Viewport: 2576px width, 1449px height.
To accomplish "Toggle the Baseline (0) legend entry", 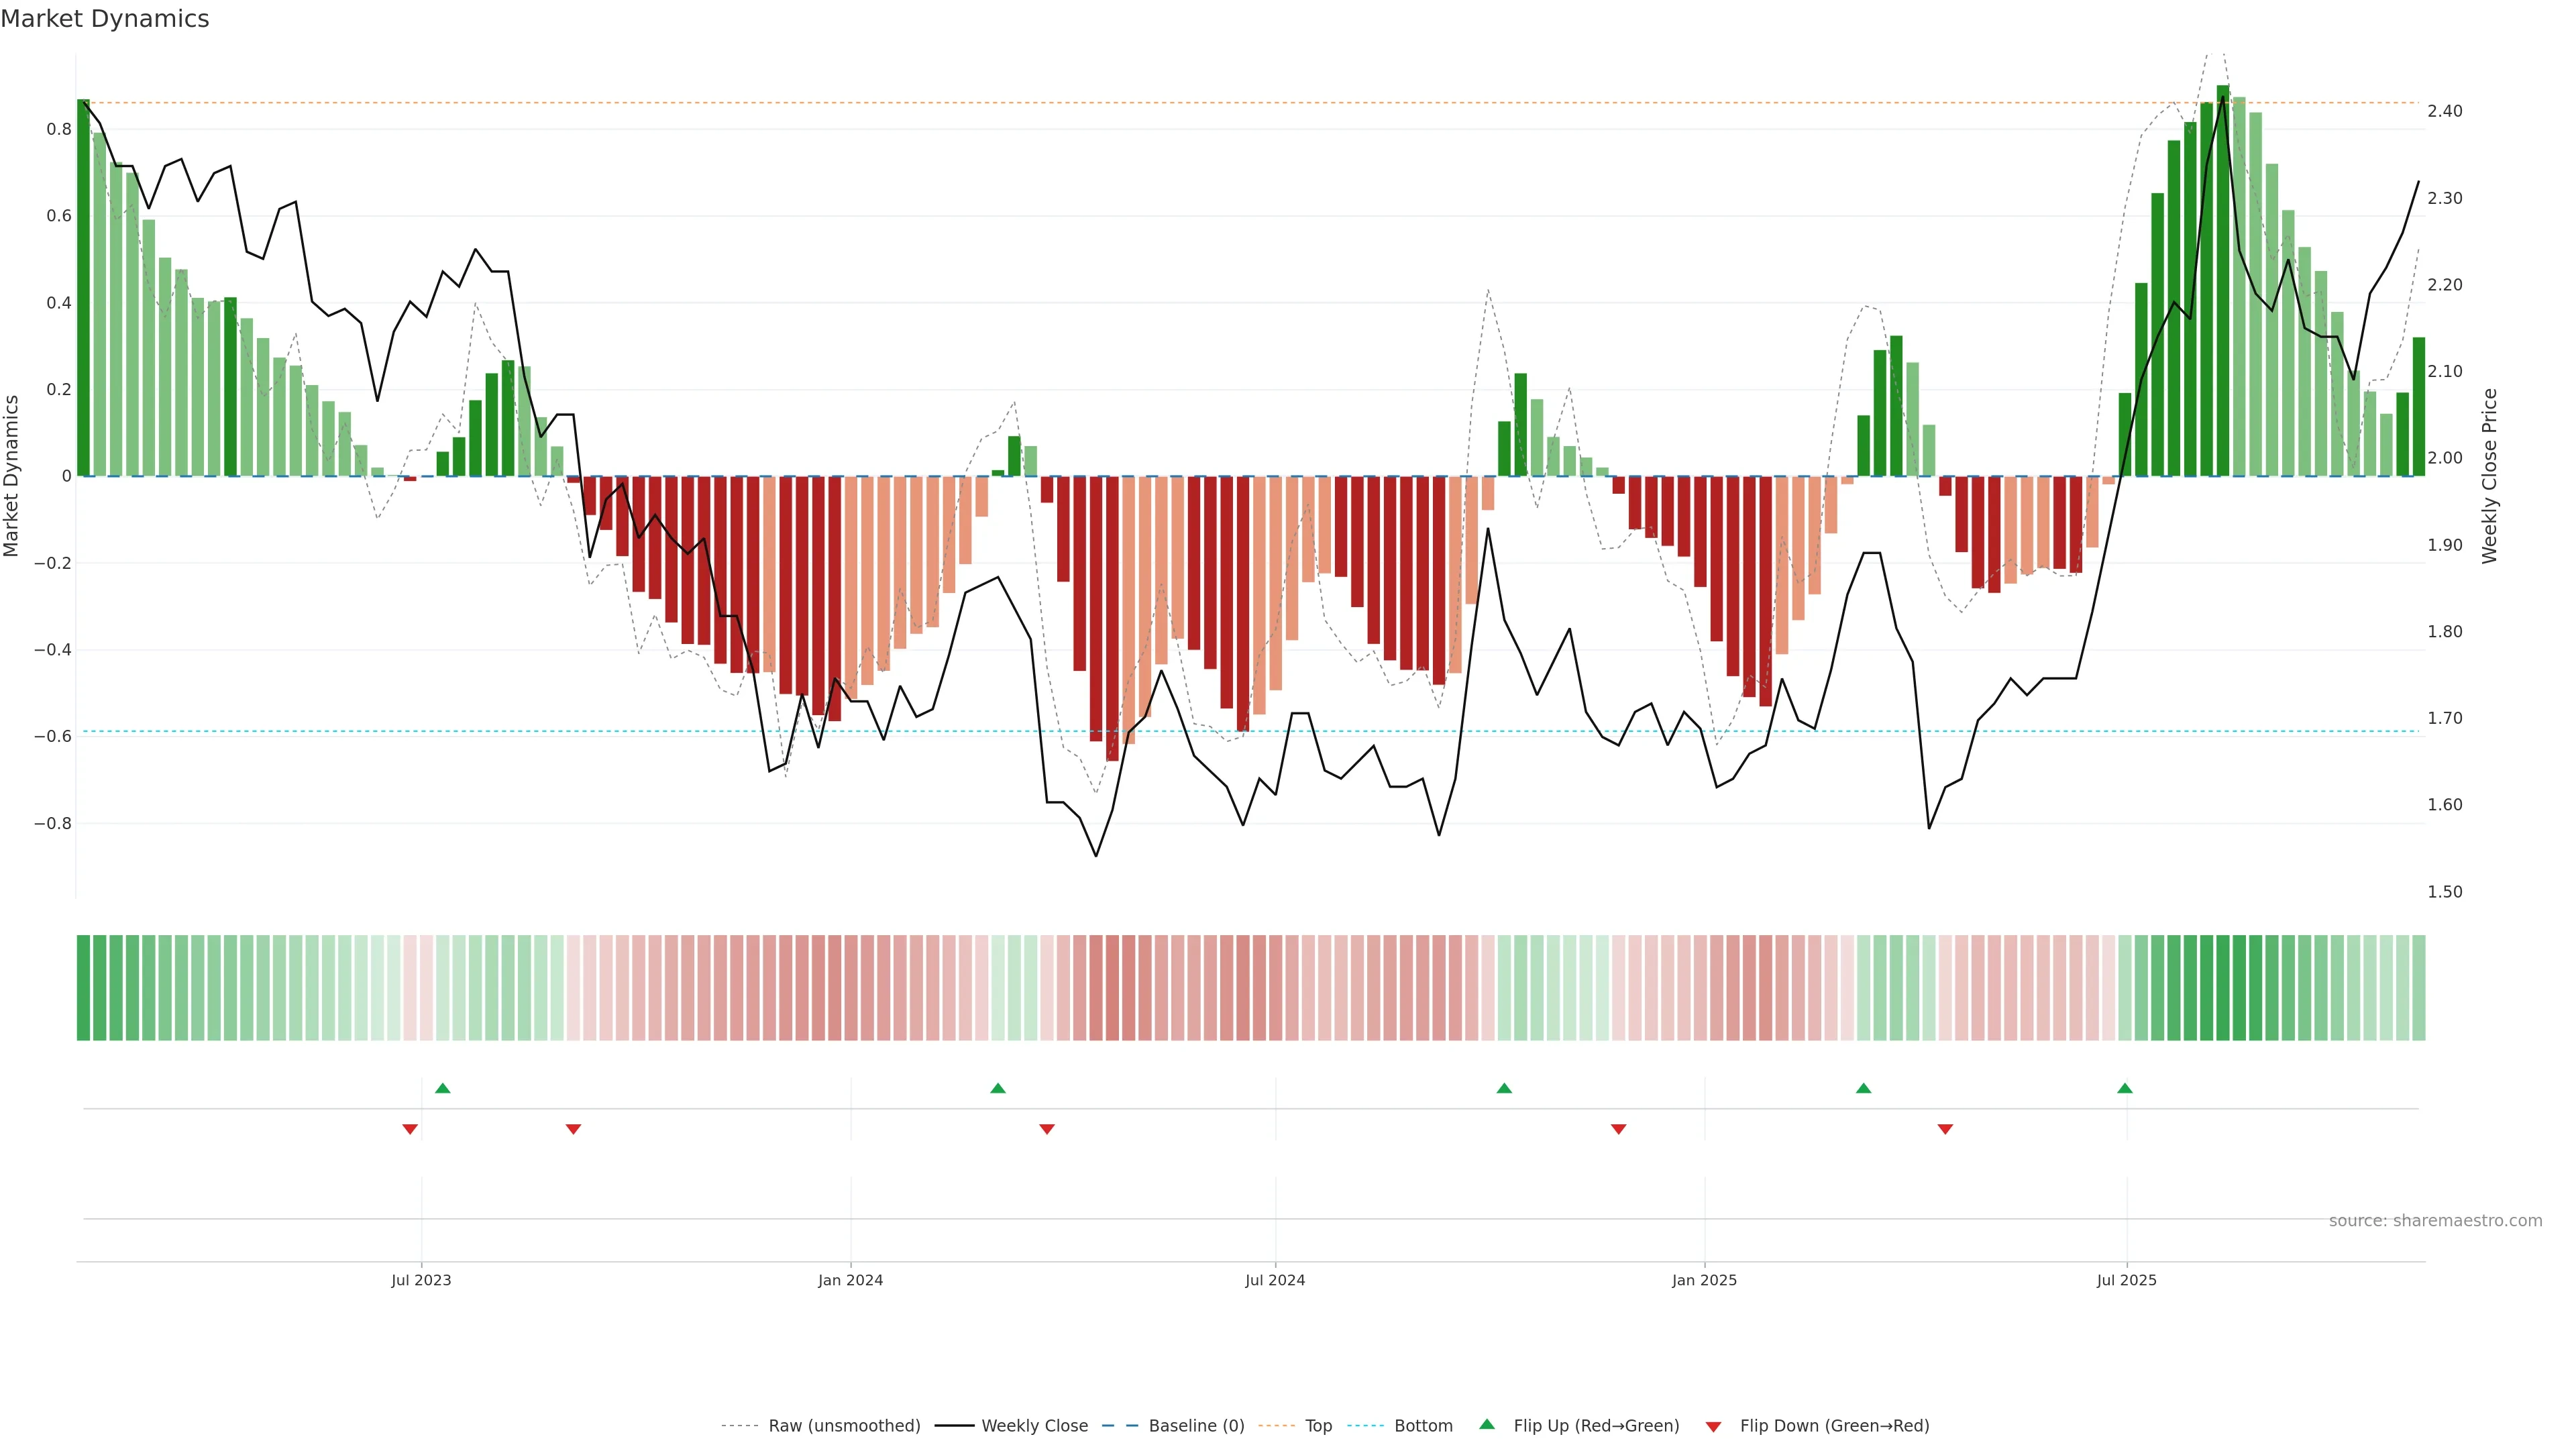I will point(1196,1426).
